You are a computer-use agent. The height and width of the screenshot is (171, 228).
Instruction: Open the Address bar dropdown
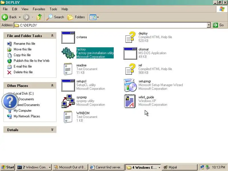tap(209, 25)
